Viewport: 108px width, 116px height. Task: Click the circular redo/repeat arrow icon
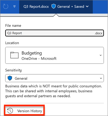(6, 6)
